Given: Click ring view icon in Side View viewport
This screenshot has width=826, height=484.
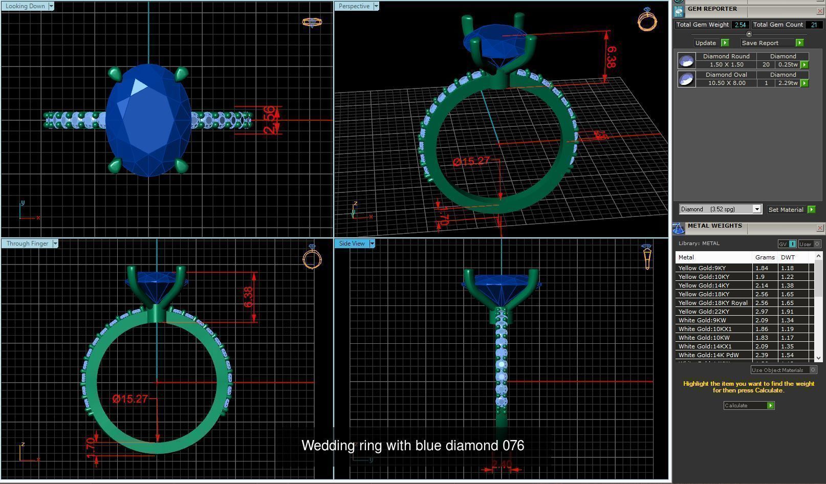Looking at the screenshot, I should tap(647, 256).
